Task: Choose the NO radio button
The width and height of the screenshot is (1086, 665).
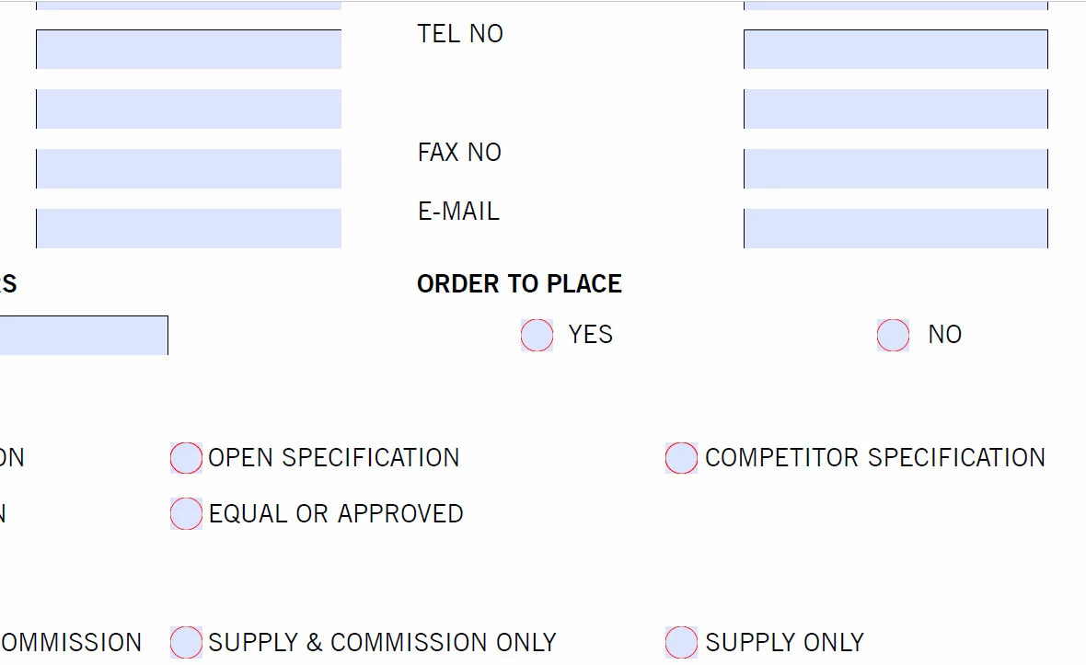Action: pyautogui.click(x=893, y=335)
